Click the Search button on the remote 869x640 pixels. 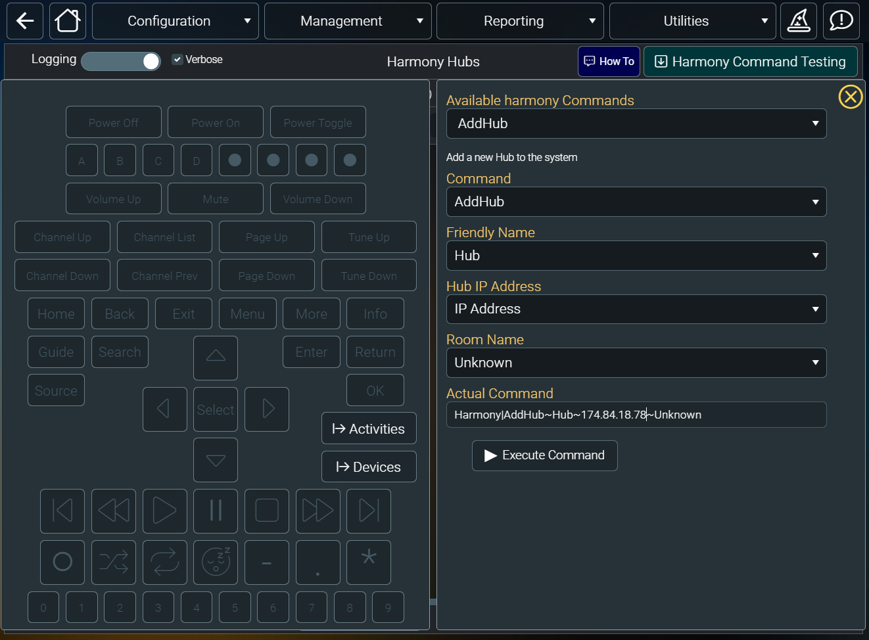pos(120,352)
